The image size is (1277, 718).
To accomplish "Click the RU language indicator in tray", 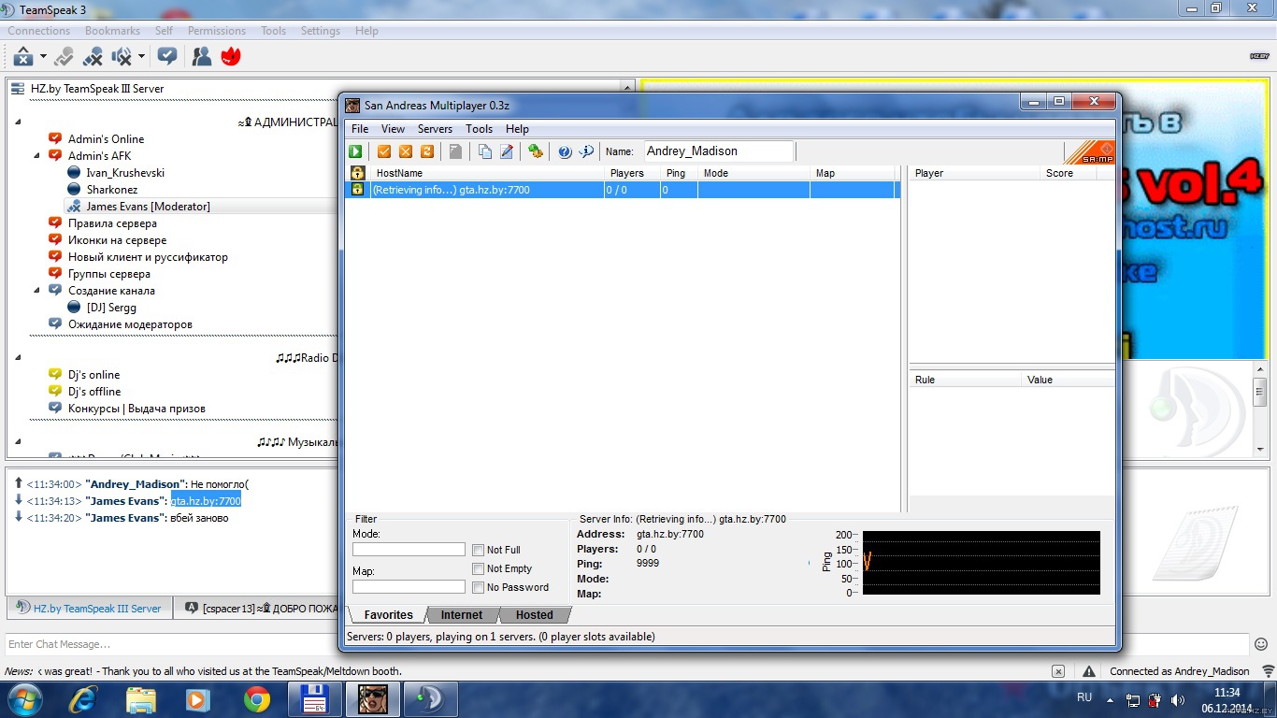I will tap(1084, 697).
